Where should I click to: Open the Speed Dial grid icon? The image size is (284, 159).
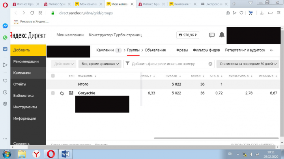(40, 13)
